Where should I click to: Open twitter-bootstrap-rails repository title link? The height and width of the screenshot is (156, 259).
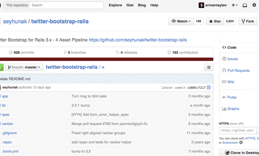pos(60,21)
